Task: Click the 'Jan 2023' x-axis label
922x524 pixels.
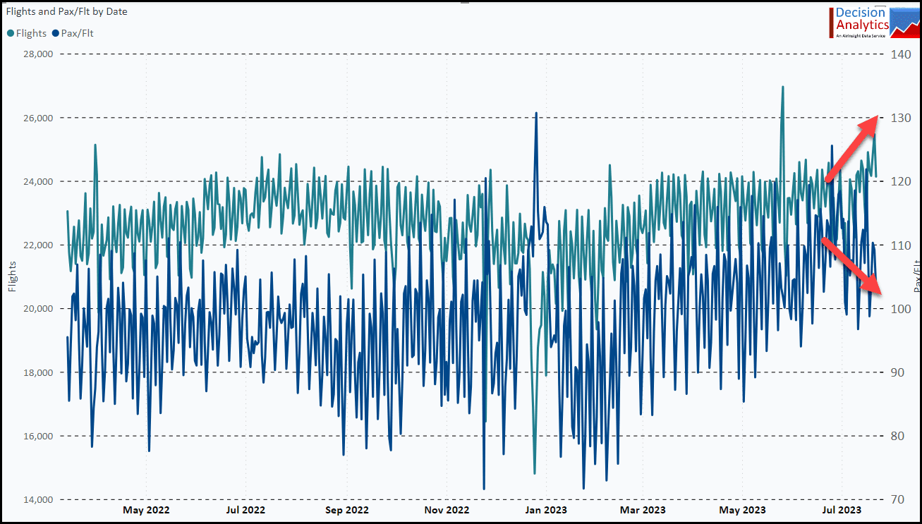Action: tap(542, 510)
